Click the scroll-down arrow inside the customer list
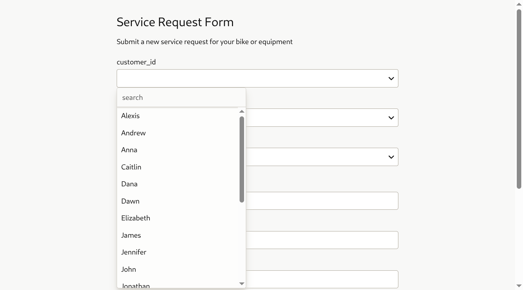The width and height of the screenshot is (523, 290). pyautogui.click(x=242, y=283)
